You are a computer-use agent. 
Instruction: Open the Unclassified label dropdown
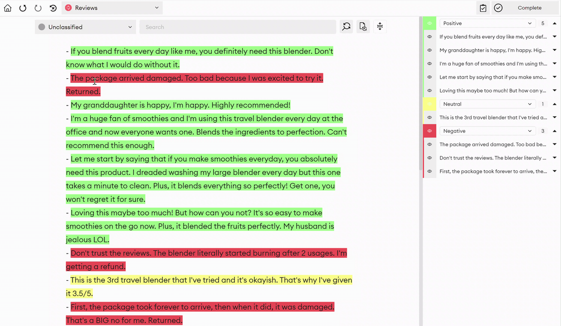(x=86, y=27)
